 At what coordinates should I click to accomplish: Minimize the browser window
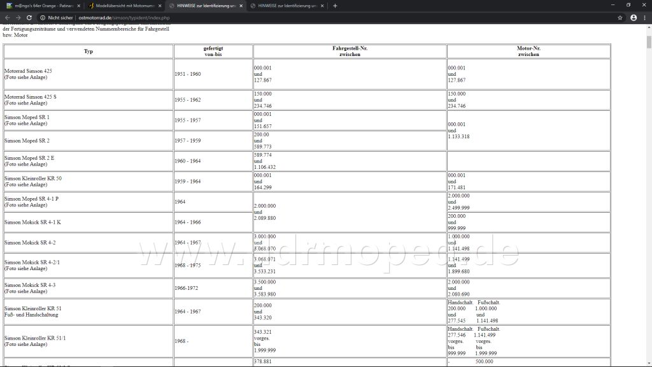613,5
